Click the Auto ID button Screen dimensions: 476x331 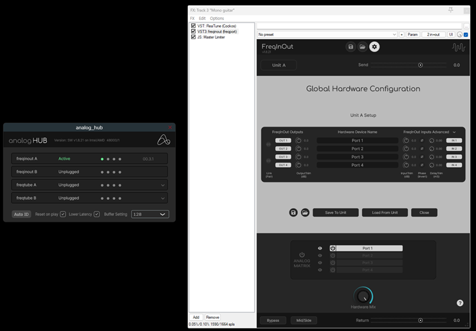tap(21, 214)
